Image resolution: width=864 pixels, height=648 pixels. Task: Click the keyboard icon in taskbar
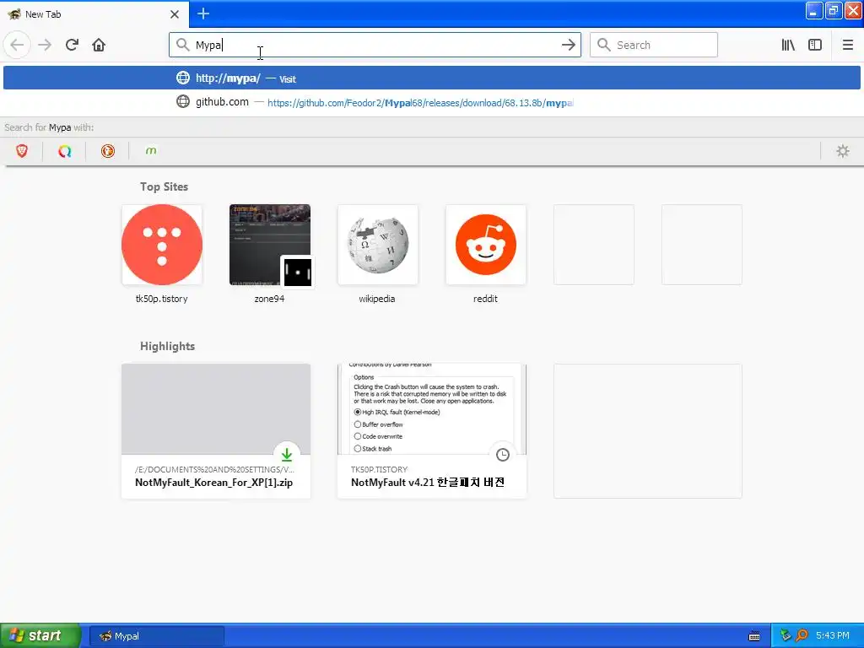(754, 636)
